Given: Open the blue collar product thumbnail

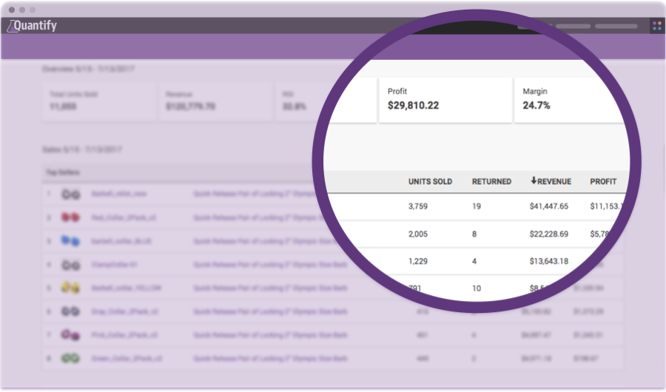Looking at the screenshot, I should [x=70, y=241].
